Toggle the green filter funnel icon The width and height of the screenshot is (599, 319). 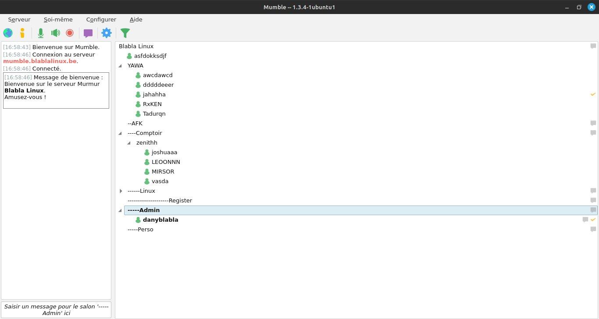click(125, 33)
